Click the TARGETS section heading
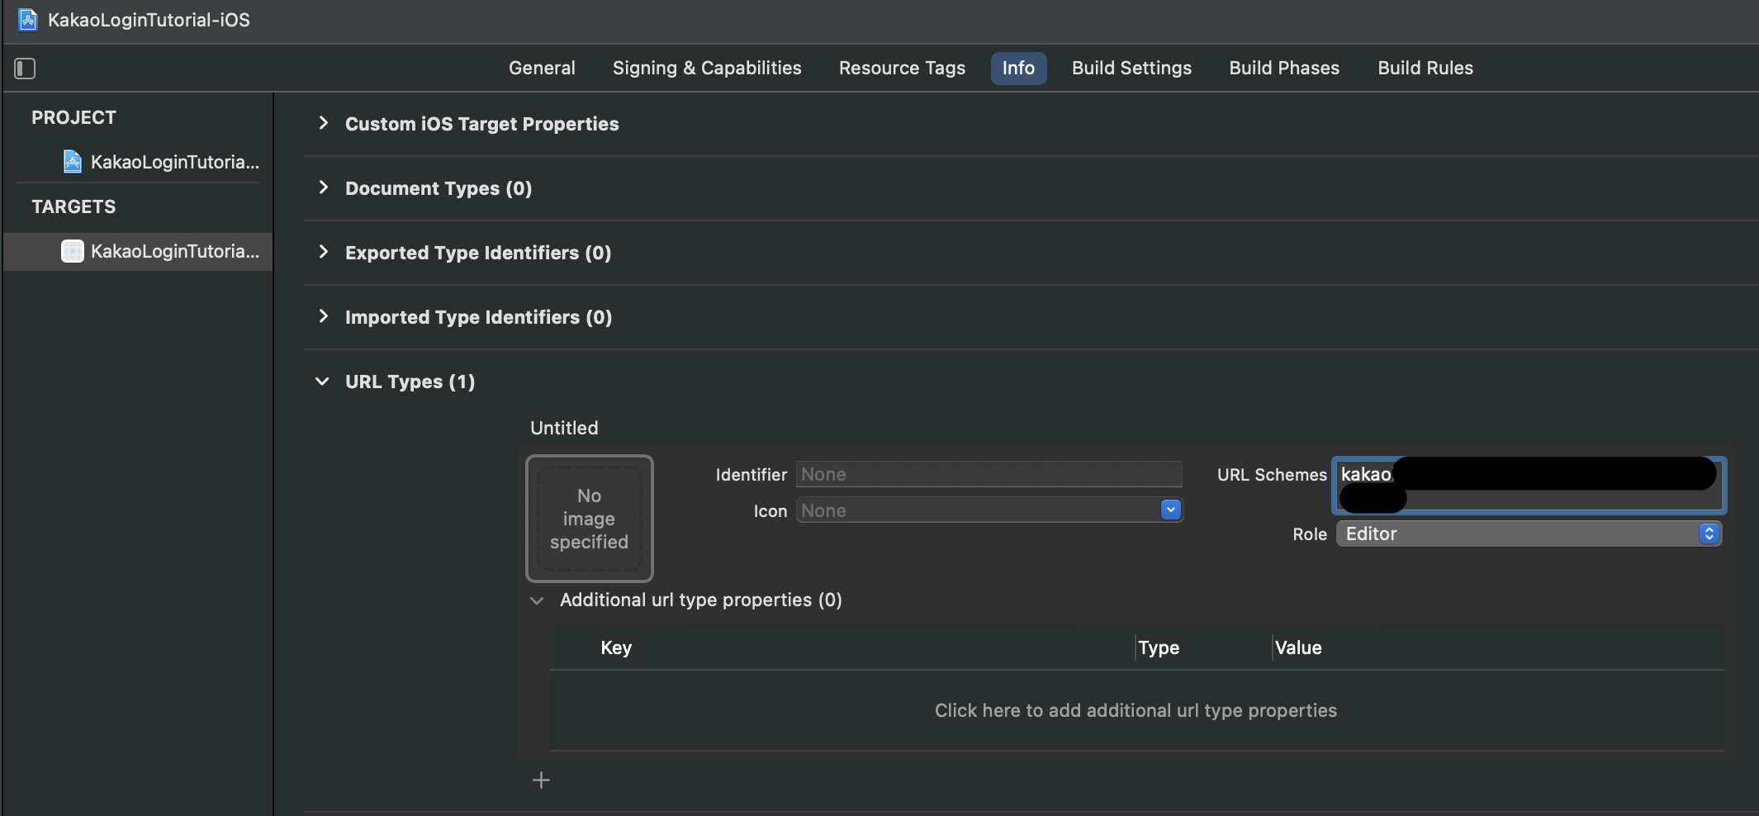Screen dimensions: 1759x816 (73, 206)
